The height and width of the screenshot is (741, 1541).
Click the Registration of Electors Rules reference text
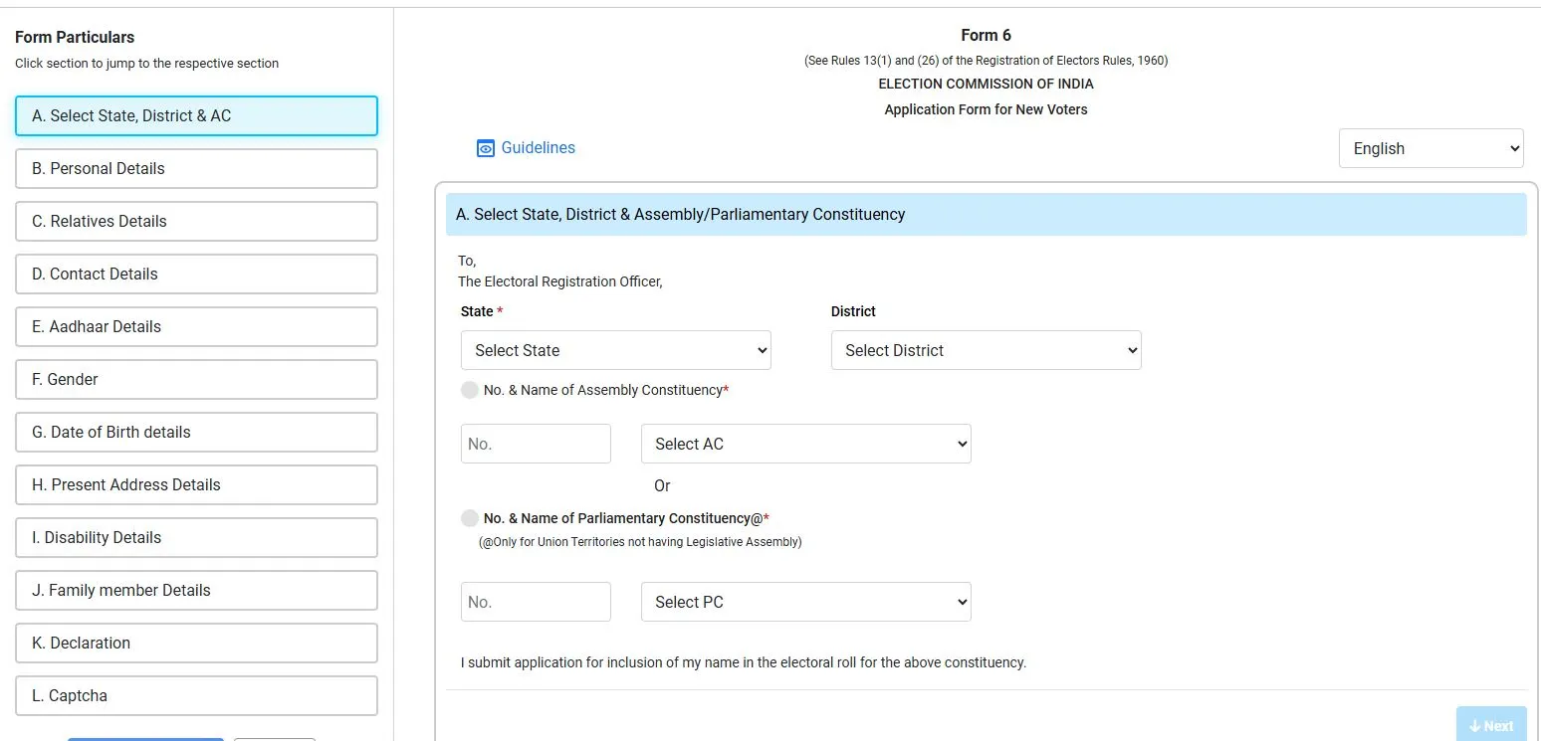[x=986, y=61]
